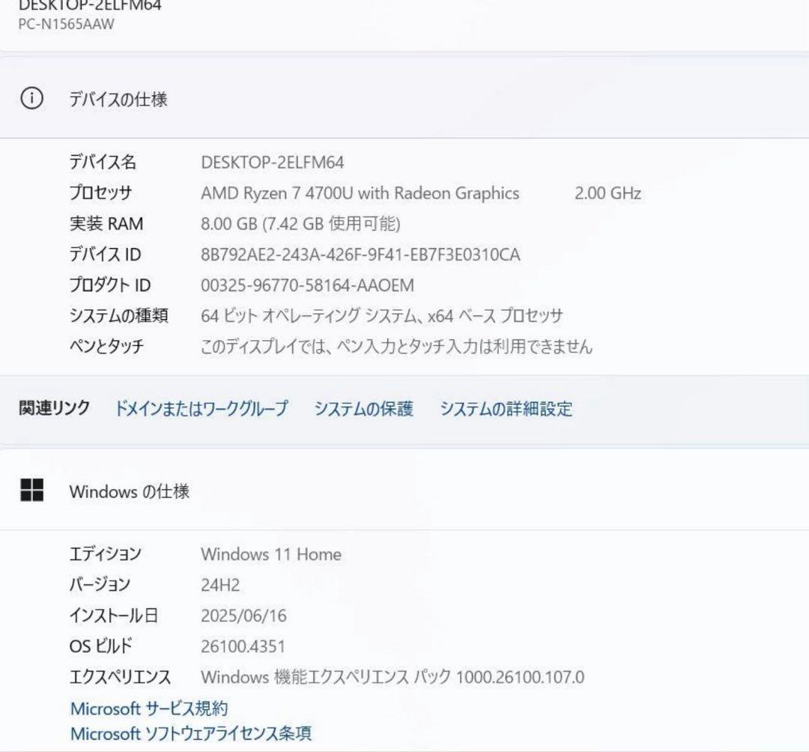Open システムの保護 settings link
Viewport: 809px width, 752px height.
pos(364,409)
